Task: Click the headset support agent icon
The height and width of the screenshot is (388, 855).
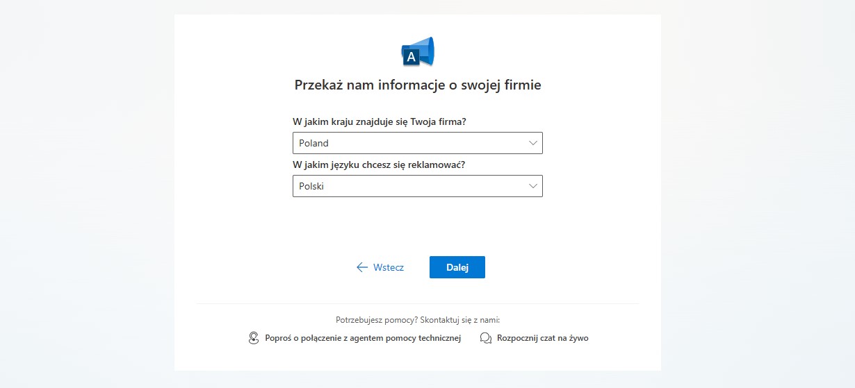Action: point(254,338)
